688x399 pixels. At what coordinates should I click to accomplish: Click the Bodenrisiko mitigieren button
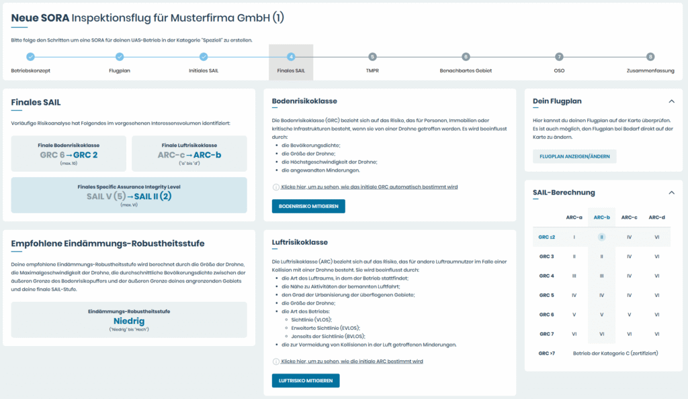tap(308, 207)
